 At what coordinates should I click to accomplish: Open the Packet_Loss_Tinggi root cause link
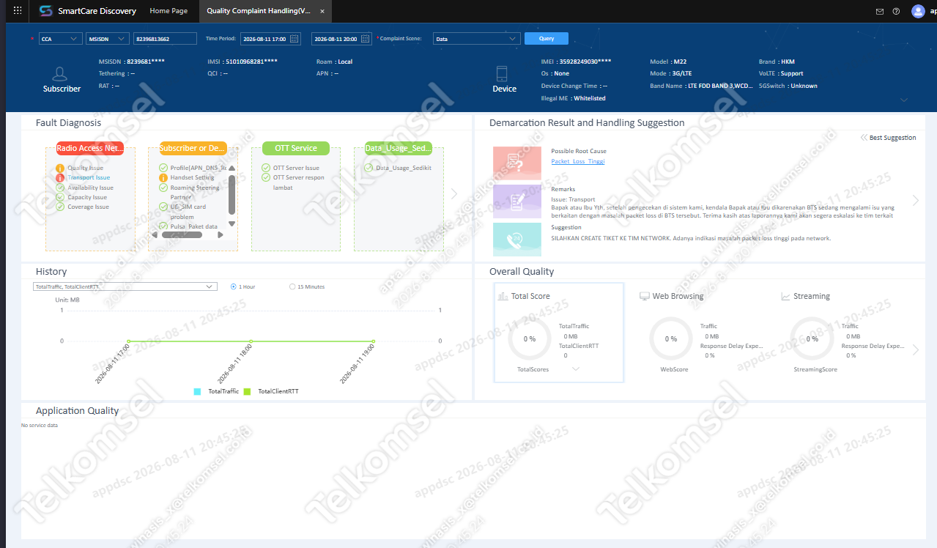[x=578, y=161]
